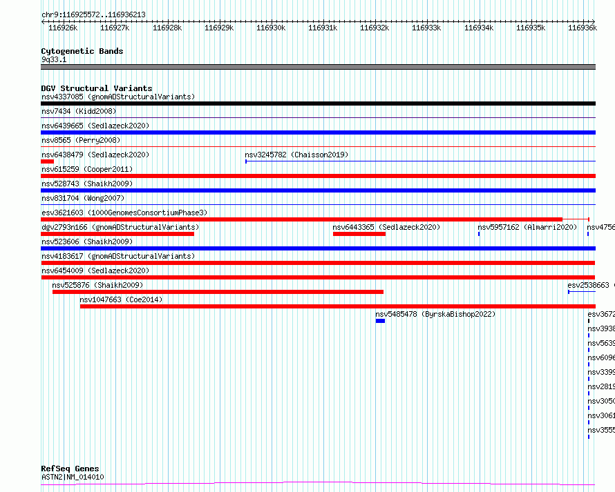Select the gray 9q33.1 cytogenetic band bar
Image resolution: width=615 pixels, height=492 pixels.
point(318,67)
